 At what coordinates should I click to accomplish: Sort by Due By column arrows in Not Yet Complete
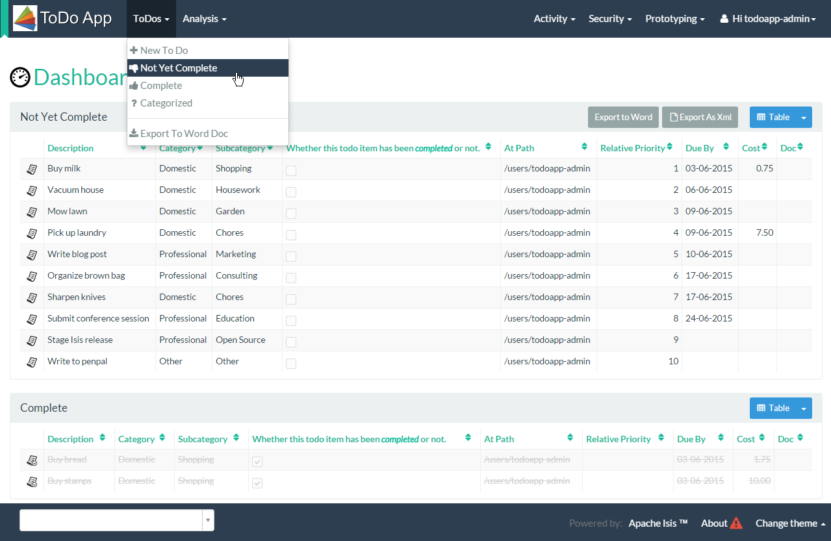[726, 147]
